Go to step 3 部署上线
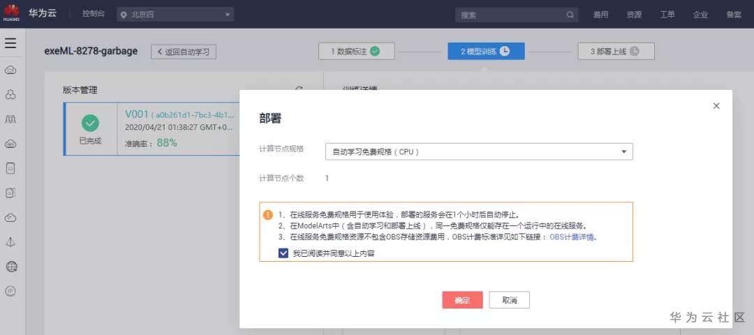Screen dimensions: 754x335 pyautogui.click(x=616, y=52)
